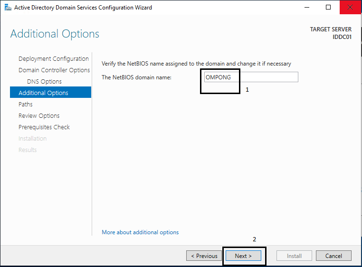The width and height of the screenshot is (362, 267).
Task: Go to Domain Controller Options step
Action: point(54,70)
